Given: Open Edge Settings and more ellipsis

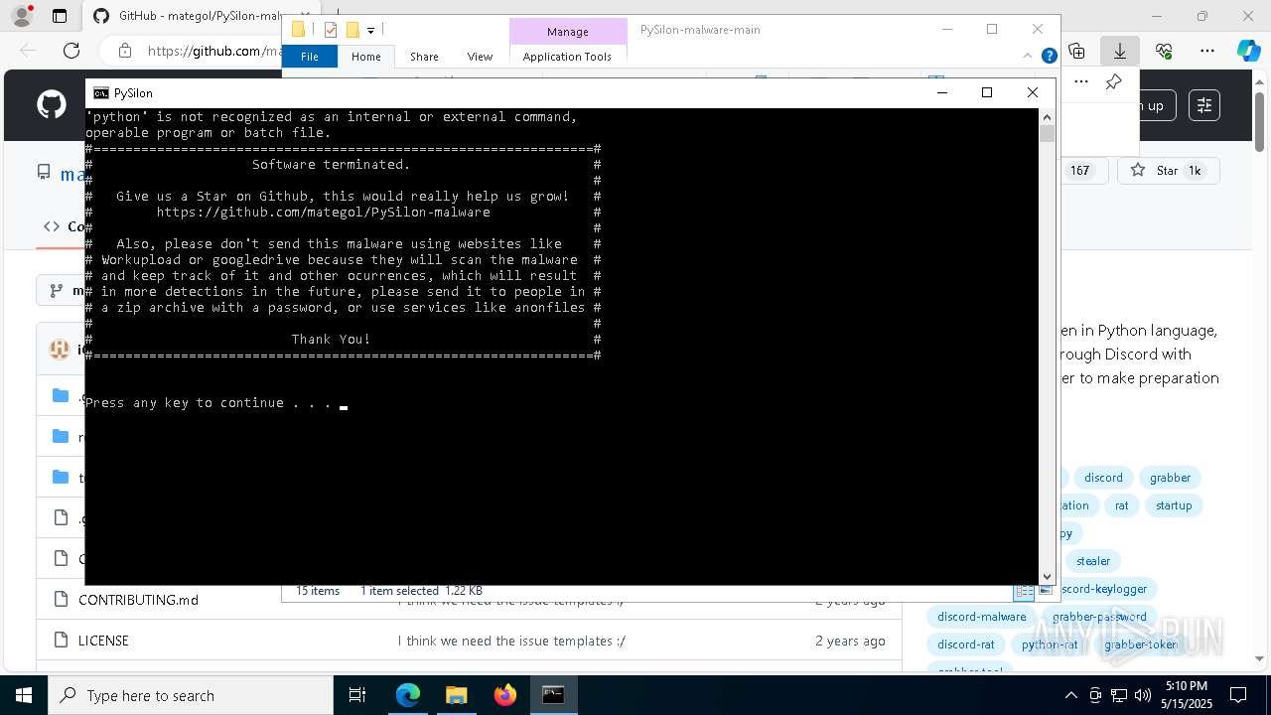Looking at the screenshot, I should pos(1207,51).
